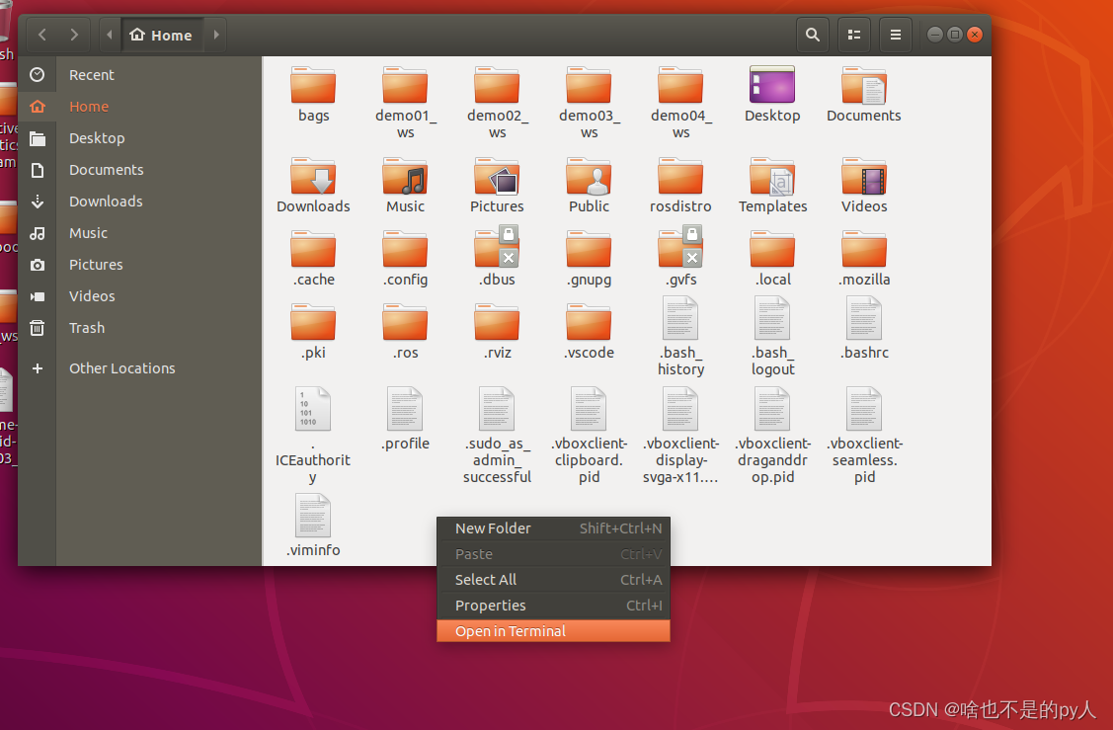Viewport: 1113px width, 730px height.
Task: Go forward with the right arrow button
Action: click(x=74, y=35)
